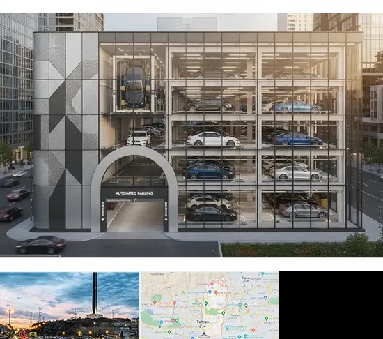Click the blurred dark car on the street corner
Viewport: 383px width, 339px height.
(41, 245)
